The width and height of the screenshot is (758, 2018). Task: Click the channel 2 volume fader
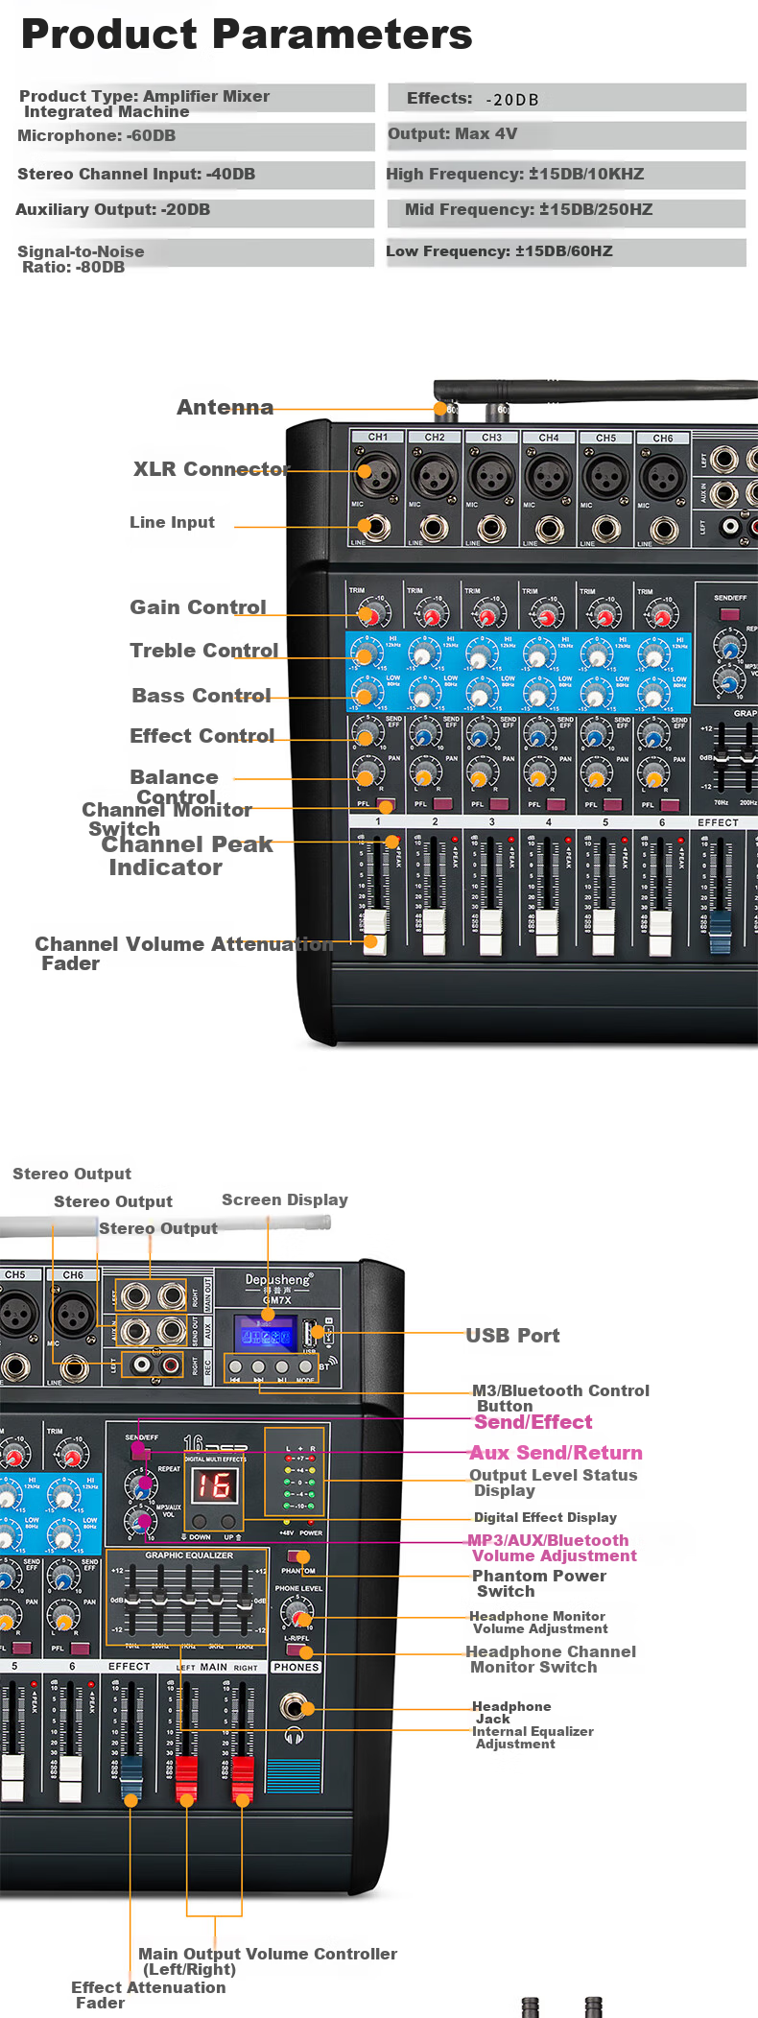(x=434, y=933)
